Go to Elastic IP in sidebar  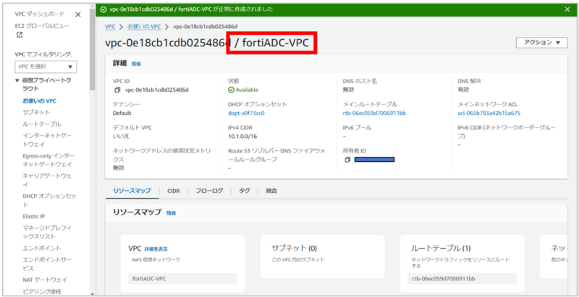[33, 216]
